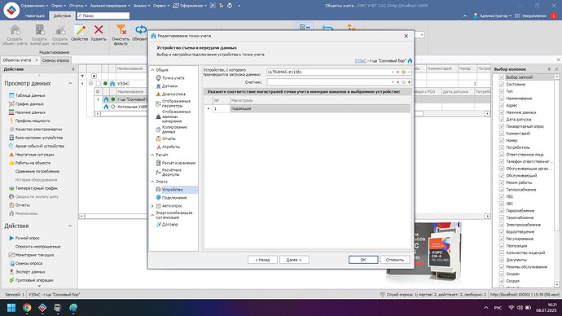This screenshot has height=316, width=562.
Task: Toggle the Состояние column checkbox
Action: tap(502, 84)
